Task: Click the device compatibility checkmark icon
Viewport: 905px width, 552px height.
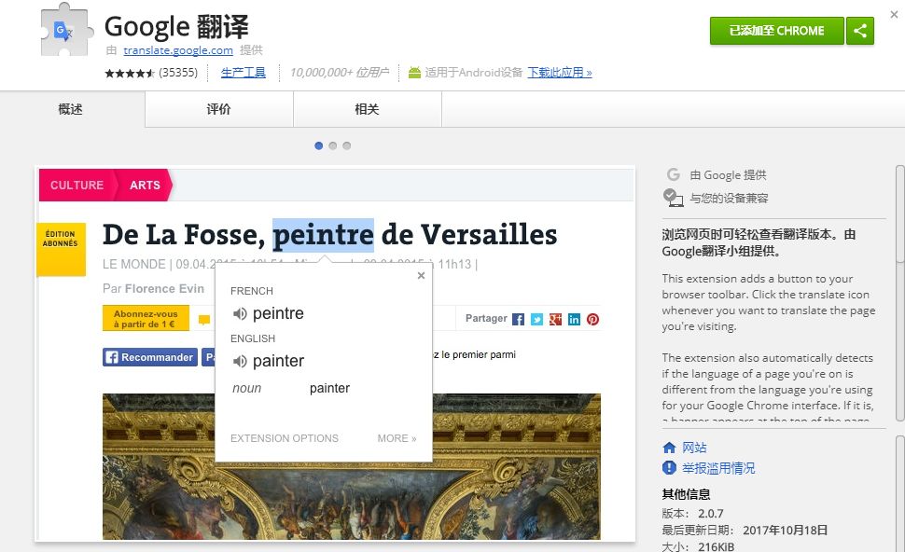Action: tap(673, 198)
